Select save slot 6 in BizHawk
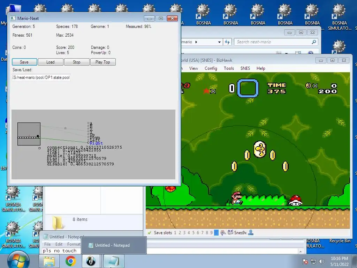357x268 pixels. tap(198, 233)
